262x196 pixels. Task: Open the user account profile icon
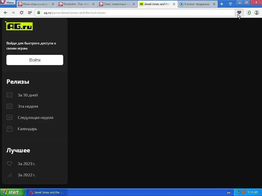click(x=257, y=13)
